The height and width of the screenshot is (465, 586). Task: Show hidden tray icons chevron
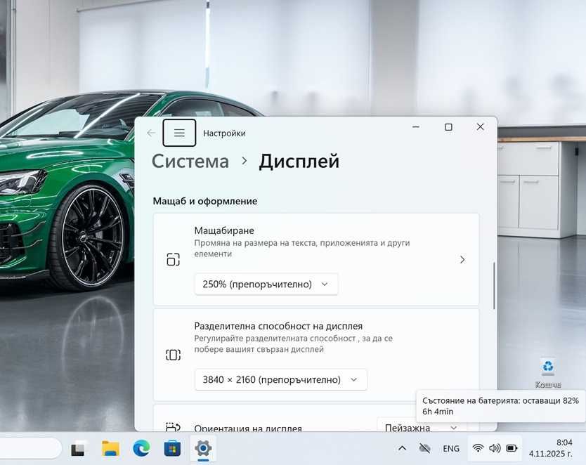click(402, 448)
